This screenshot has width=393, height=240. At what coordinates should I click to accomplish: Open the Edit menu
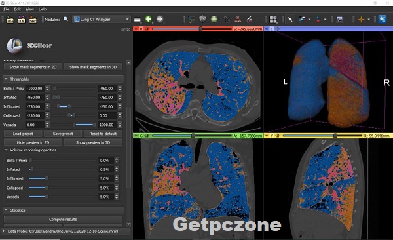[x=18, y=9]
